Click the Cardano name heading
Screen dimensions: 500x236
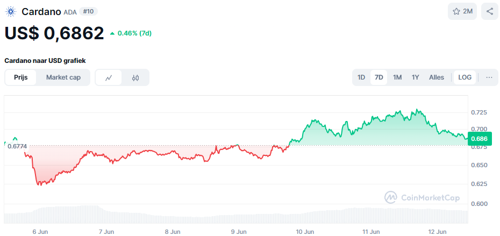[41, 12]
